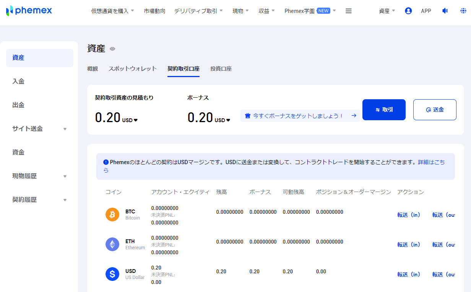Screen dimensions: 471x292
Task: Click the US Dollar coin icon
Action: [112, 274]
